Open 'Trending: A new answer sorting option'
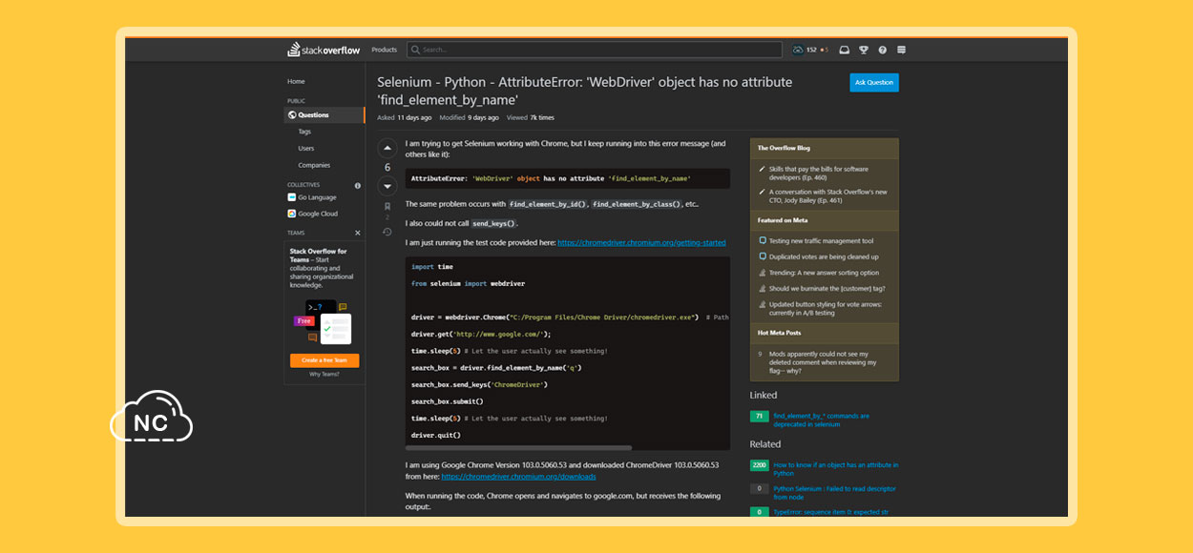Screen dimensions: 1193x553 pos(824,273)
